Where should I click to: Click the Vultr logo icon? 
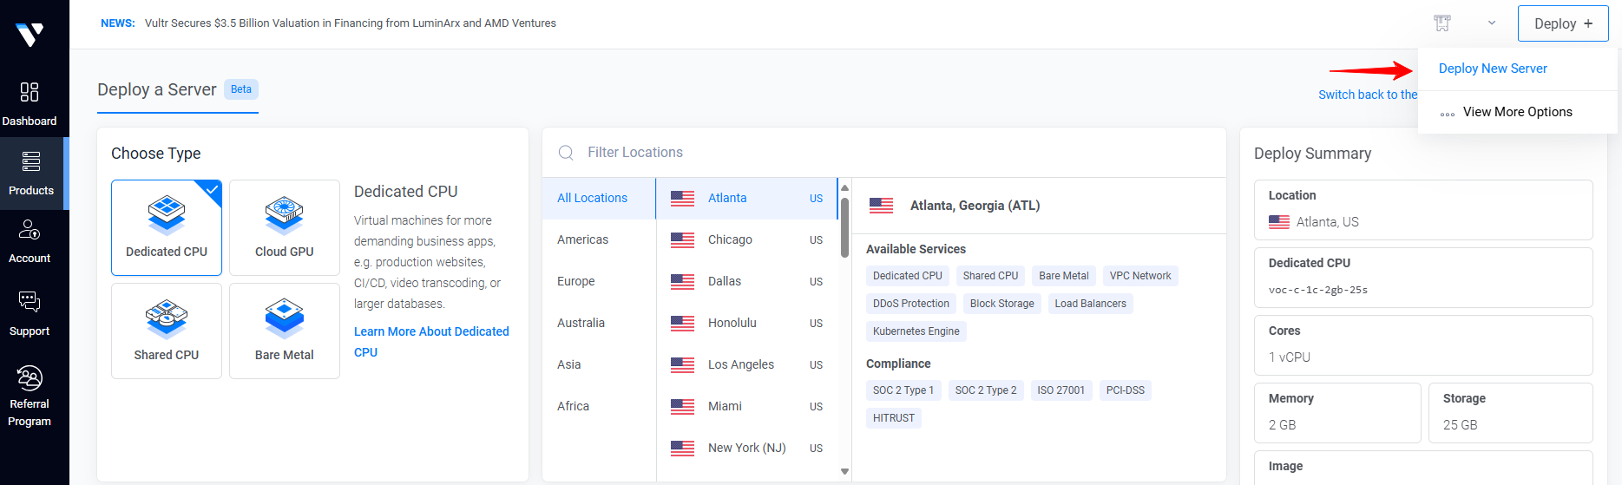pyautogui.click(x=30, y=35)
